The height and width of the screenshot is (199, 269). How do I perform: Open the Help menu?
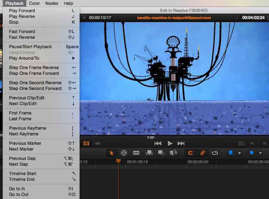pyautogui.click(x=69, y=3)
